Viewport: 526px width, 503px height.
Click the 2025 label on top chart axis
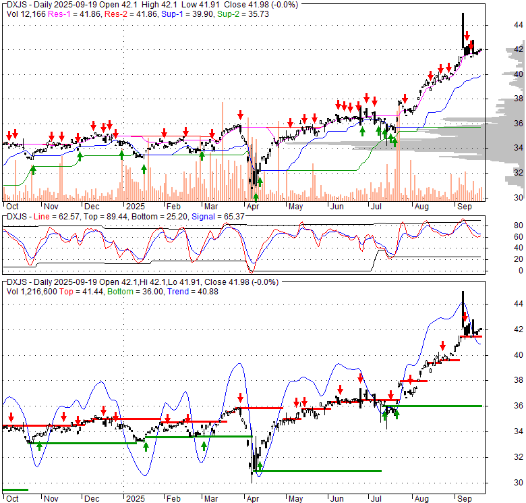135,207
